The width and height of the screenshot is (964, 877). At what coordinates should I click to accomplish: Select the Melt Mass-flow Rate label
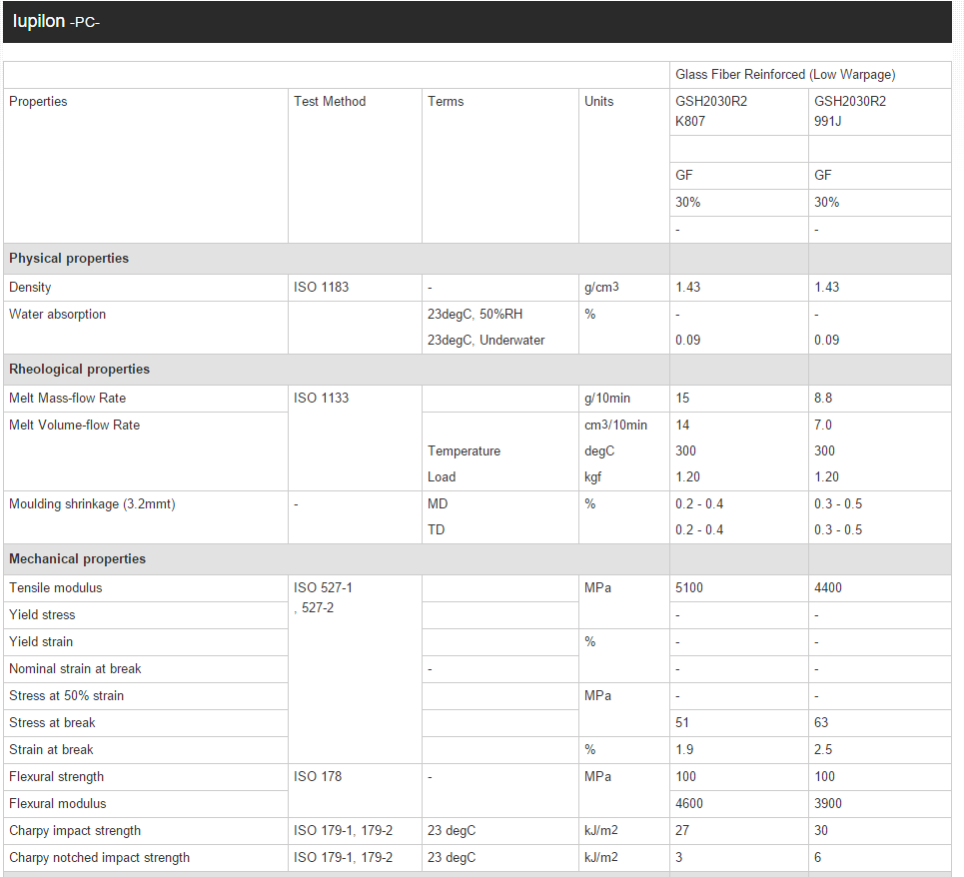tap(67, 399)
